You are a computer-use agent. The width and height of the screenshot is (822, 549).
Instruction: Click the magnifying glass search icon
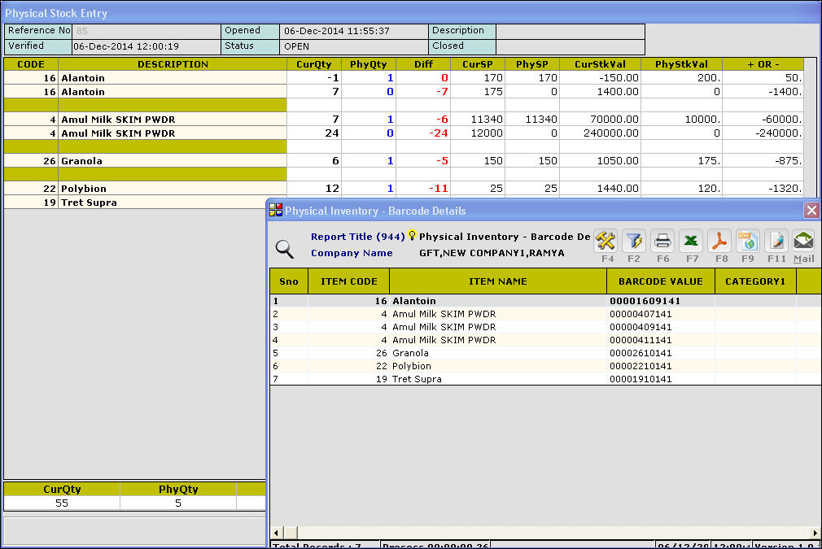click(x=284, y=249)
